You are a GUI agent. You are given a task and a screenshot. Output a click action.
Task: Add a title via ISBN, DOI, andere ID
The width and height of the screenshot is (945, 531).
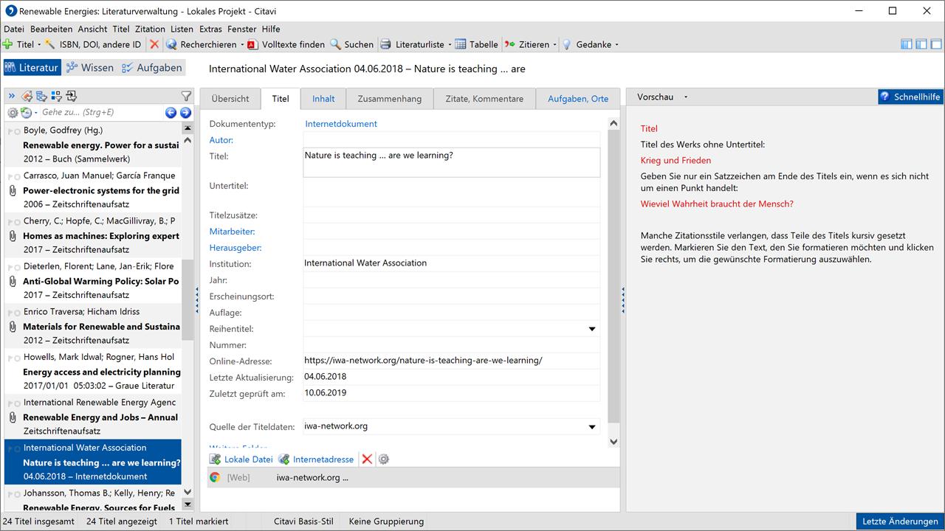tap(93, 44)
